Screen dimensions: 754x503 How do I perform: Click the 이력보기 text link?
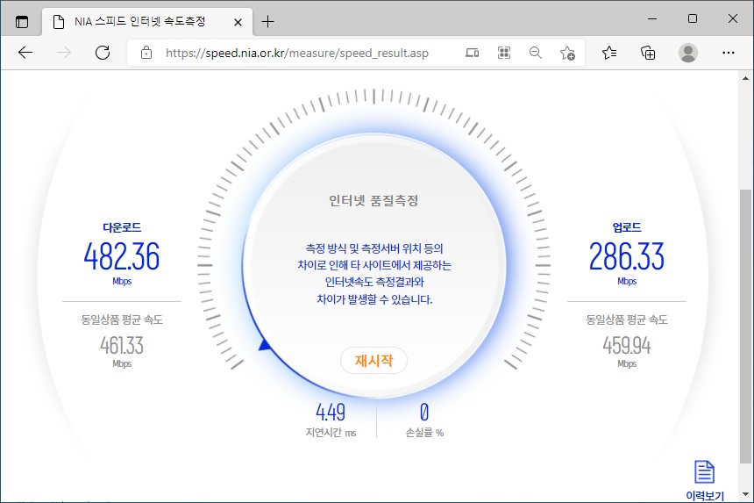tap(705, 495)
